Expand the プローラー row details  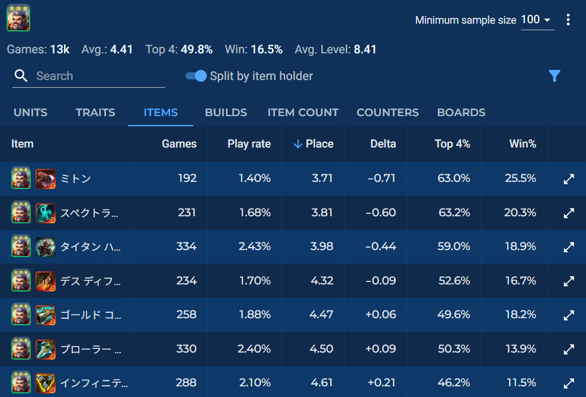569,349
